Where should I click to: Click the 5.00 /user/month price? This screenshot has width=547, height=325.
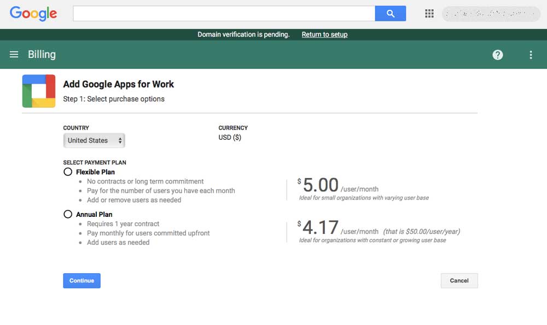coord(337,185)
